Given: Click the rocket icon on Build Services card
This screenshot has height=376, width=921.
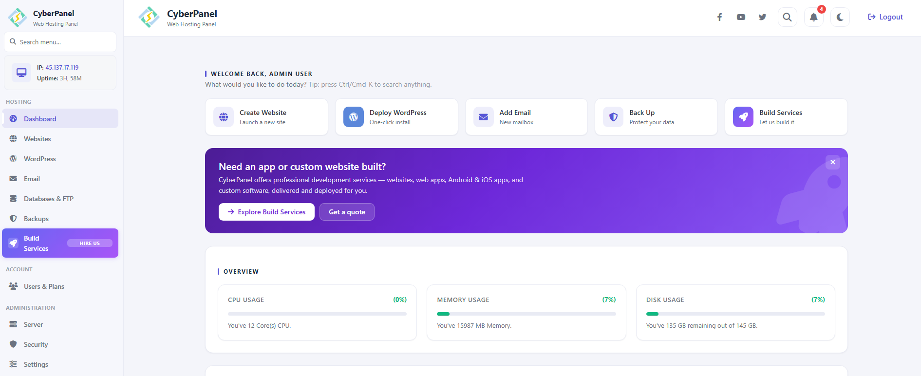Looking at the screenshot, I should click(743, 117).
